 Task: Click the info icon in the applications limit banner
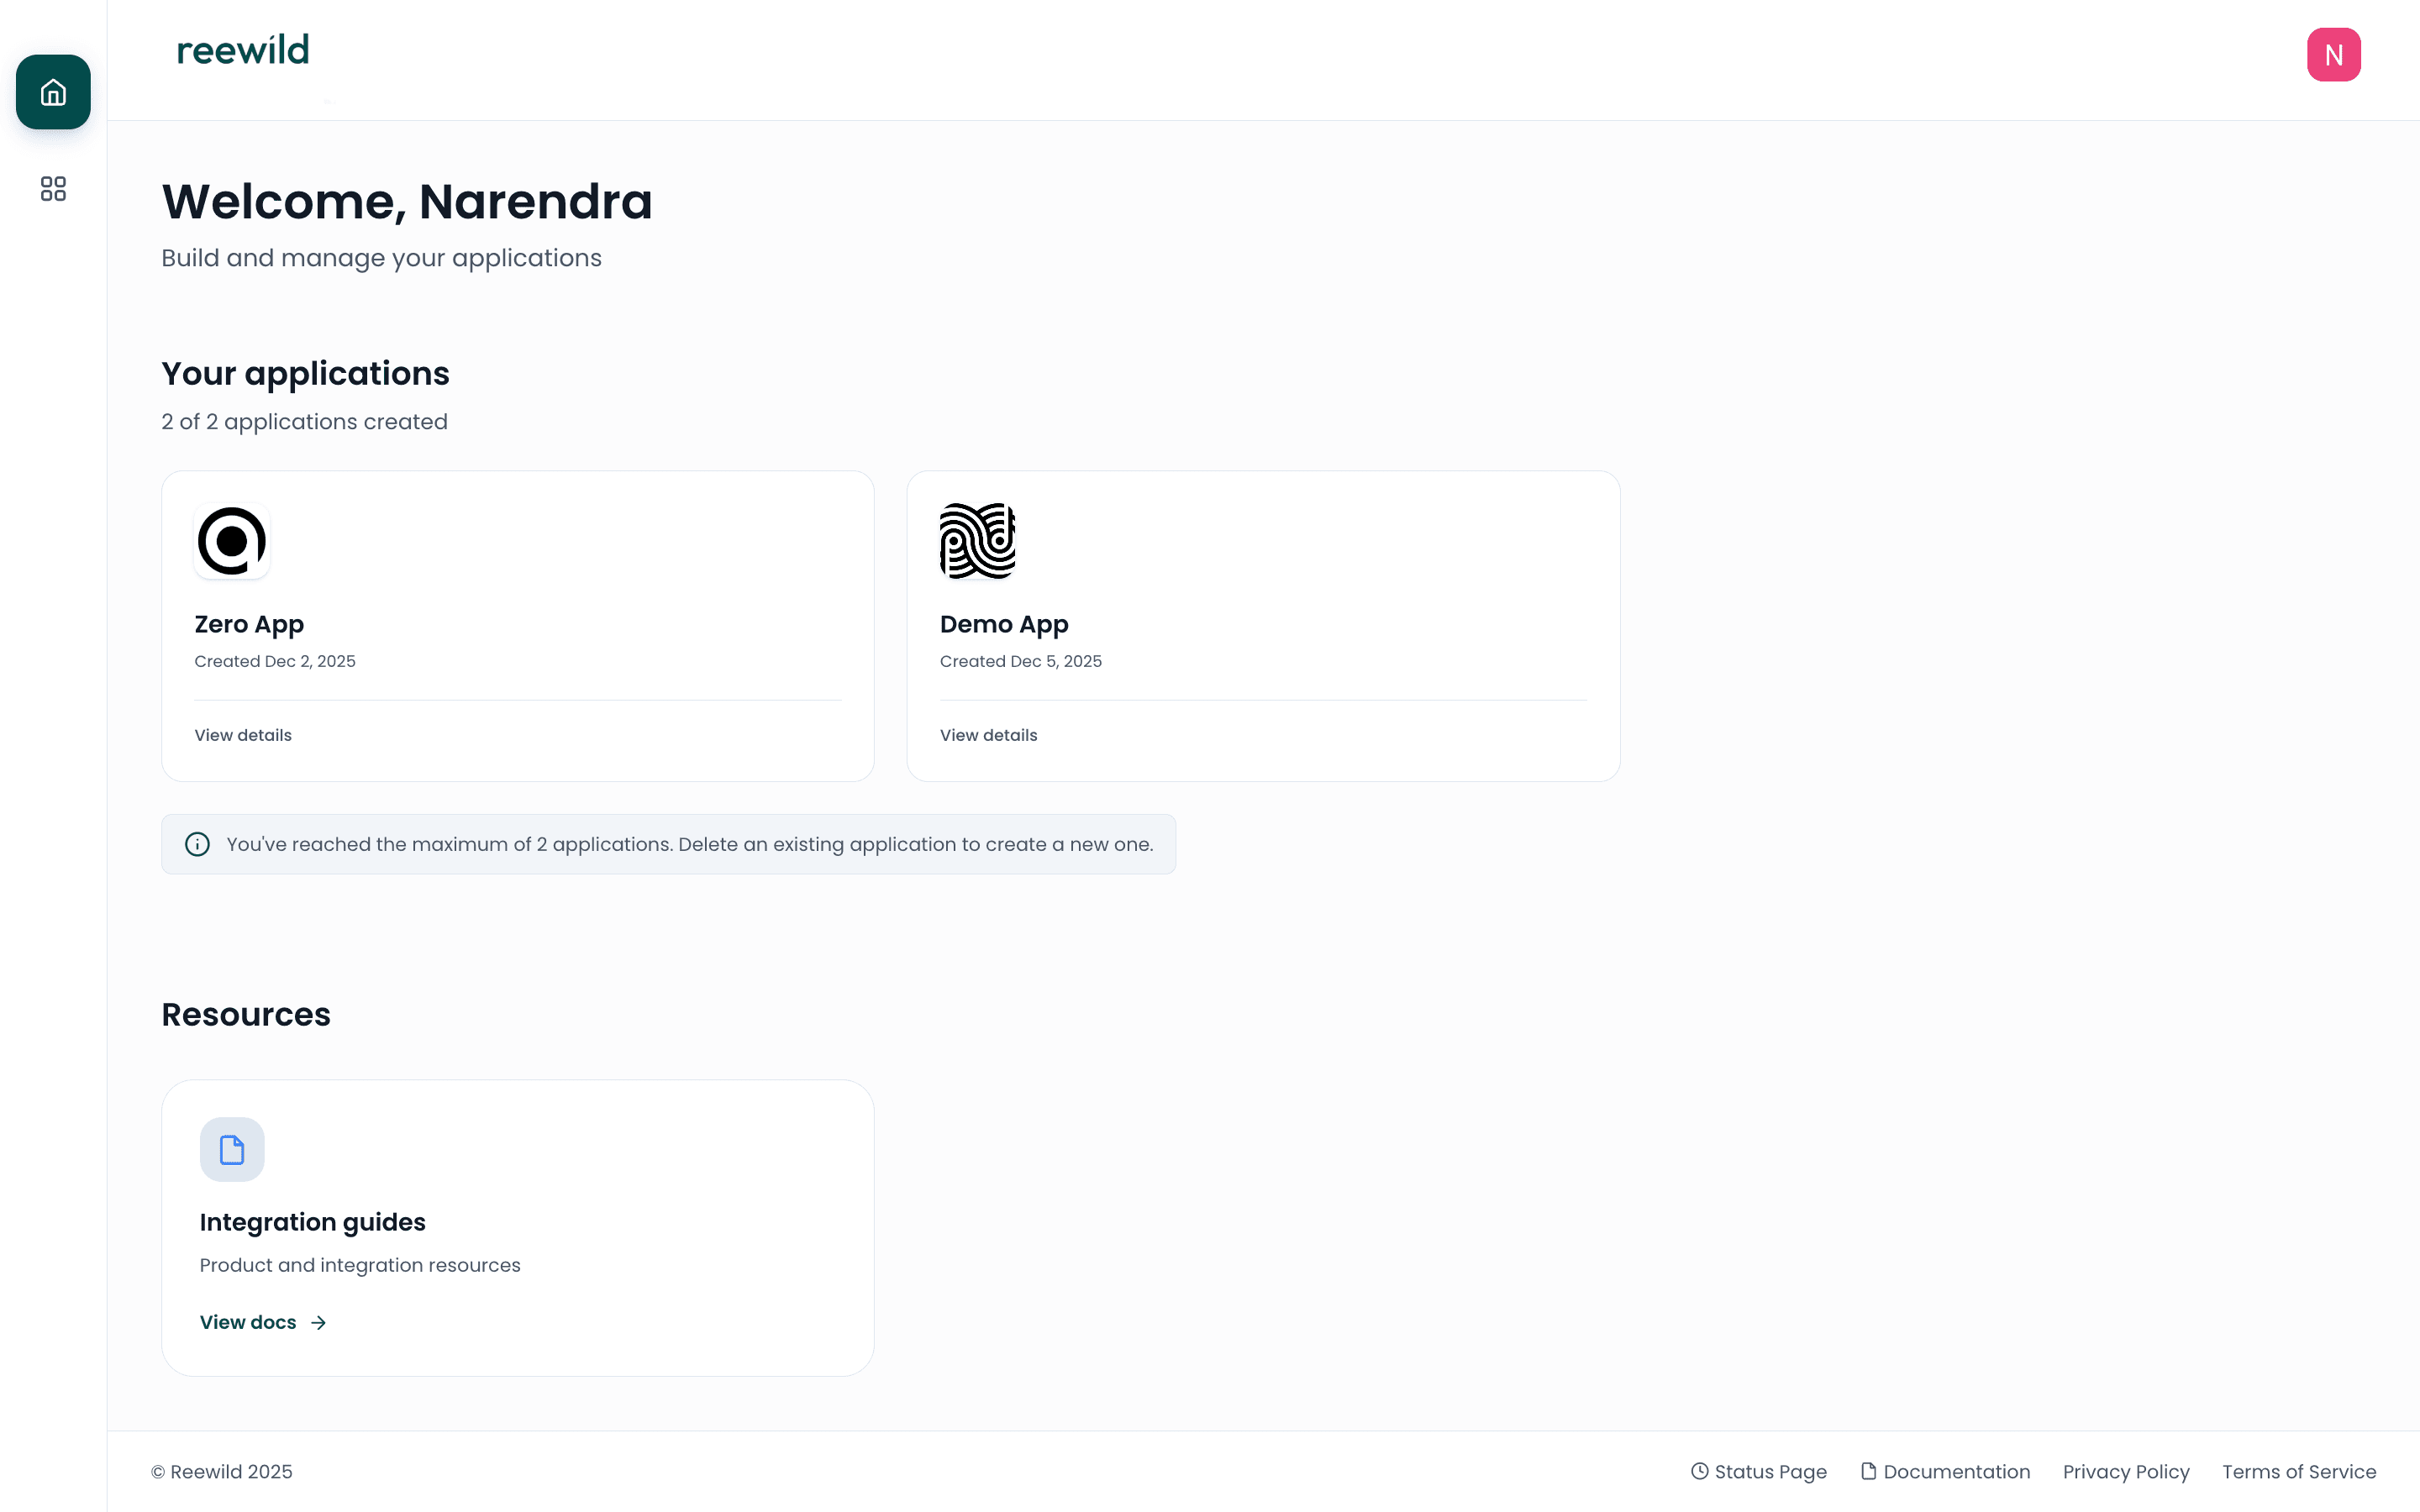pos(197,844)
